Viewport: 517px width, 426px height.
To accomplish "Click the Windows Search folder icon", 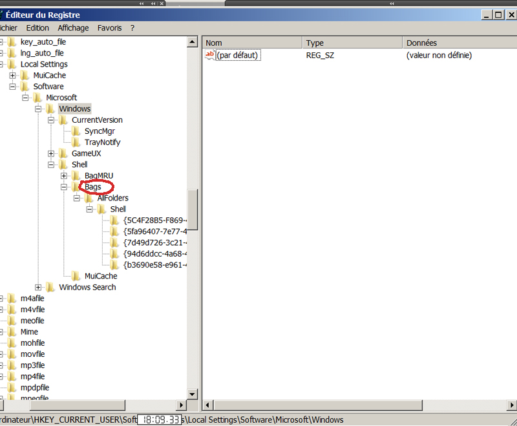I will click(x=50, y=287).
